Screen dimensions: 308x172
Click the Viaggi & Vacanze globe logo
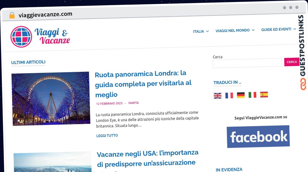click(x=21, y=36)
